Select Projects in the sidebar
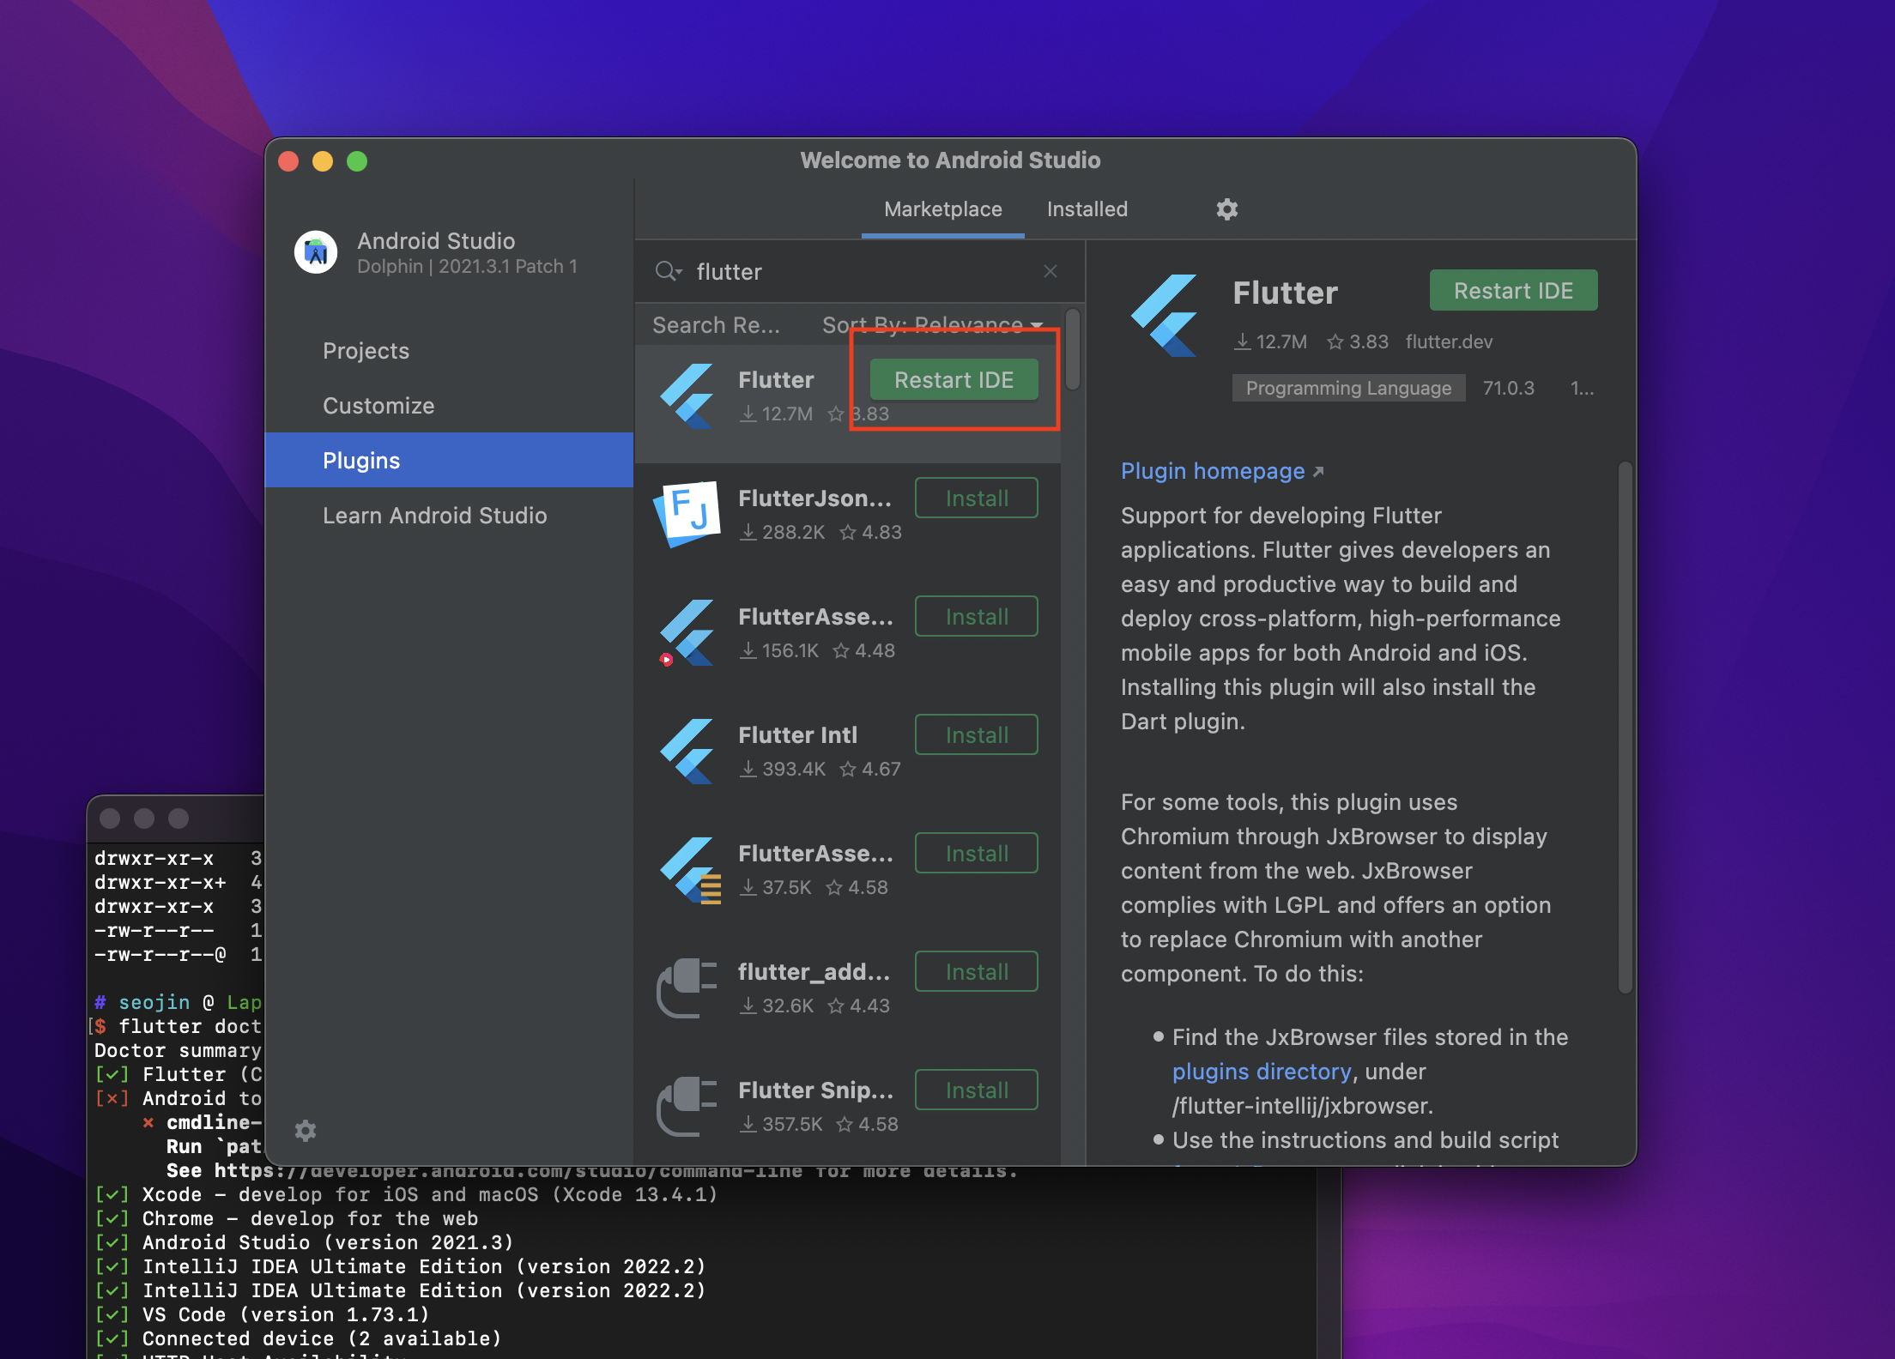The height and width of the screenshot is (1359, 1895). [x=366, y=351]
